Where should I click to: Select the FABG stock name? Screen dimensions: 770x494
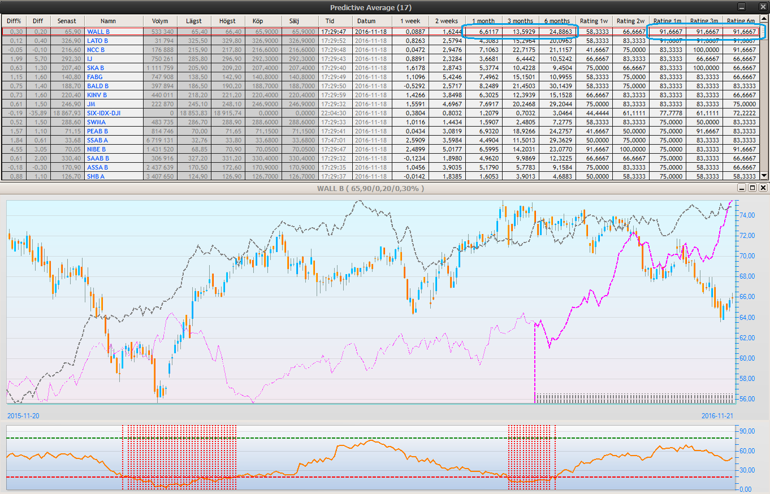(x=95, y=77)
